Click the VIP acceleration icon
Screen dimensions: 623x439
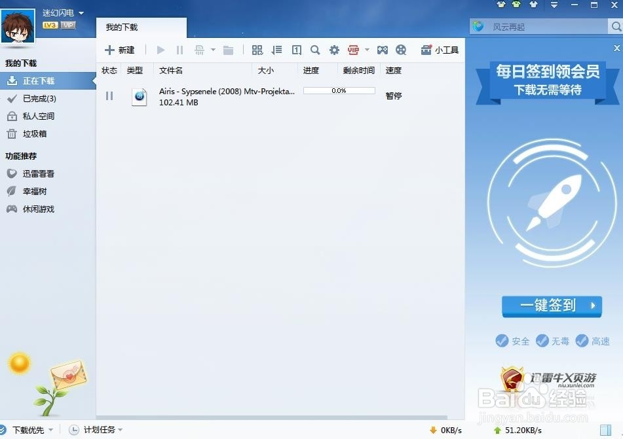[x=353, y=50]
